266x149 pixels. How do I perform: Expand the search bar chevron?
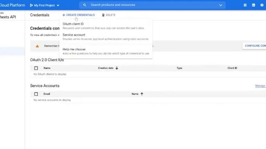[221, 5]
